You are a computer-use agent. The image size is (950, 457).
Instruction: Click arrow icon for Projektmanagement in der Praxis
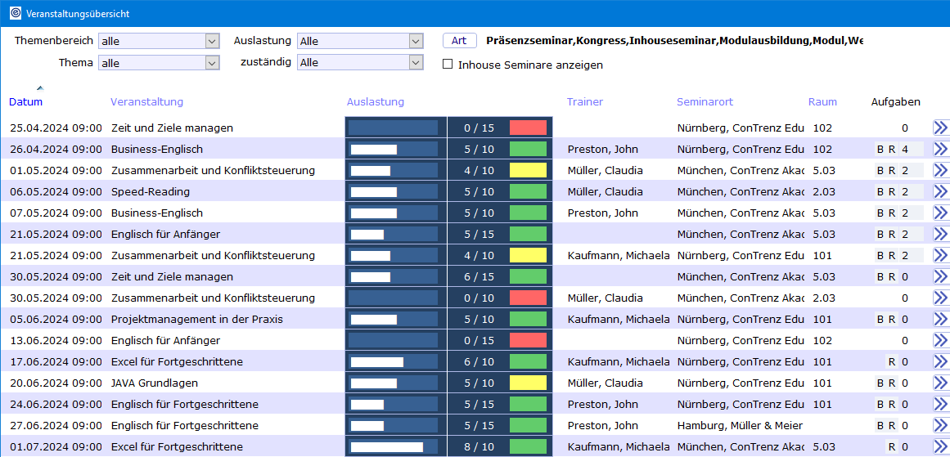tap(940, 319)
